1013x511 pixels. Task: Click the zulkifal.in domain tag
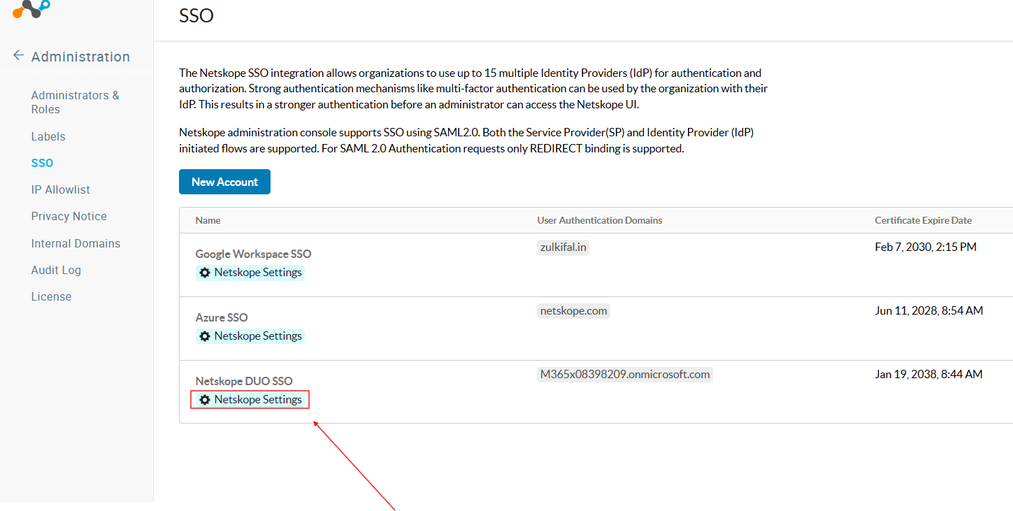563,247
